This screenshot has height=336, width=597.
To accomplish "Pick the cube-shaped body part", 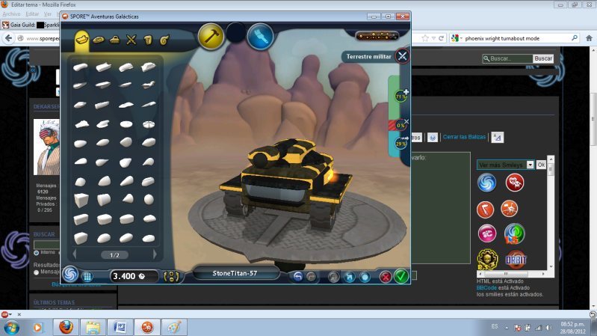I will (81, 200).
